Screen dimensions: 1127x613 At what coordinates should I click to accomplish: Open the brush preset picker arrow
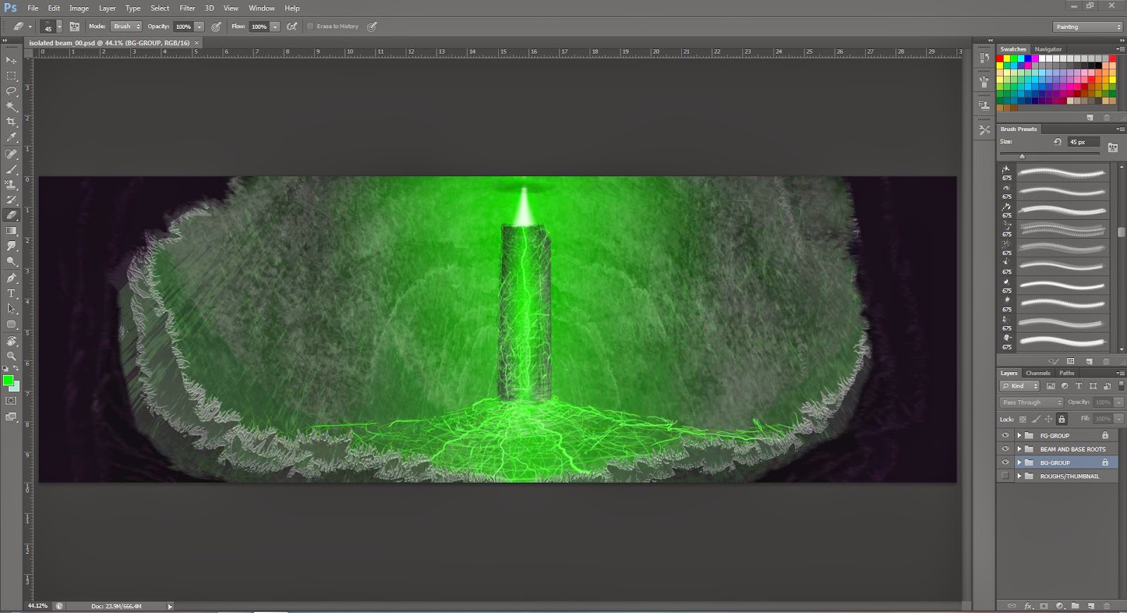tap(59, 26)
